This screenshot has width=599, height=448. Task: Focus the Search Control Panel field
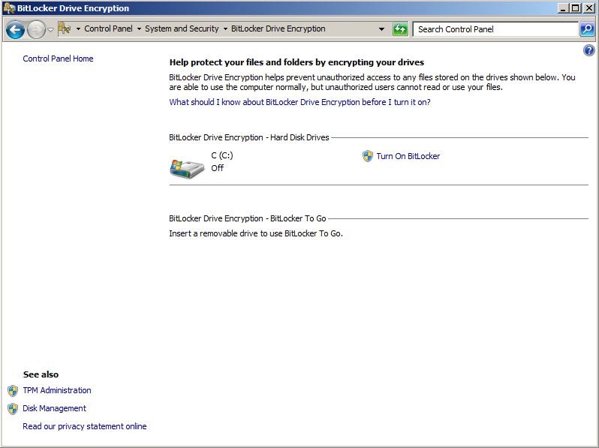click(495, 29)
